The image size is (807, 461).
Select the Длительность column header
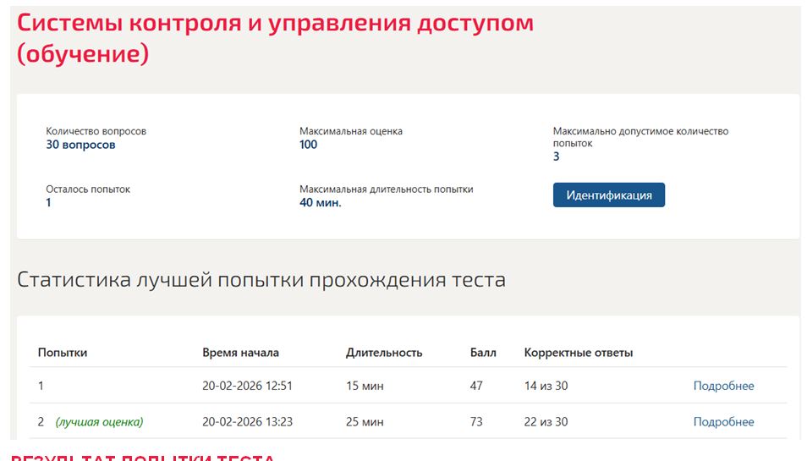coord(384,353)
